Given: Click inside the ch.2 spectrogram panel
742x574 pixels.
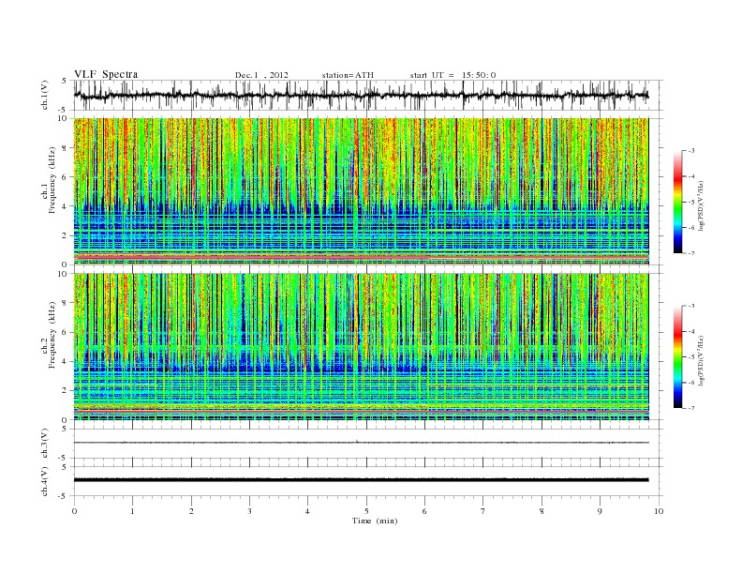Looking at the screenshot, I should click(361, 347).
